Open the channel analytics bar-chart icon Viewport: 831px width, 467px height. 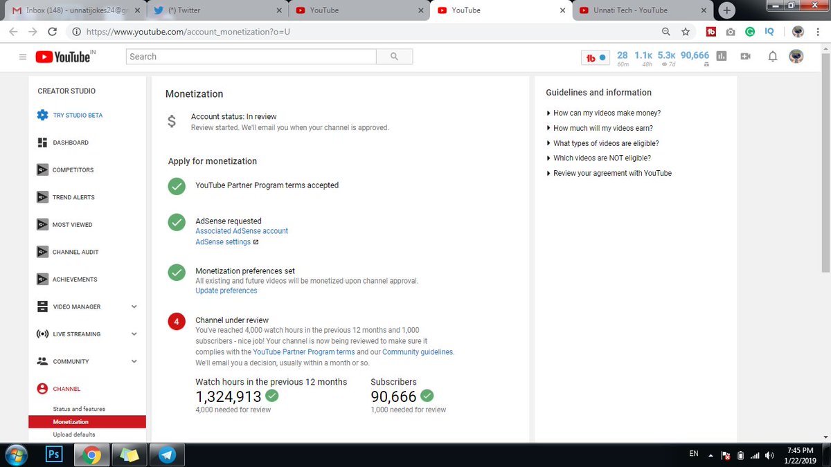[x=722, y=57]
